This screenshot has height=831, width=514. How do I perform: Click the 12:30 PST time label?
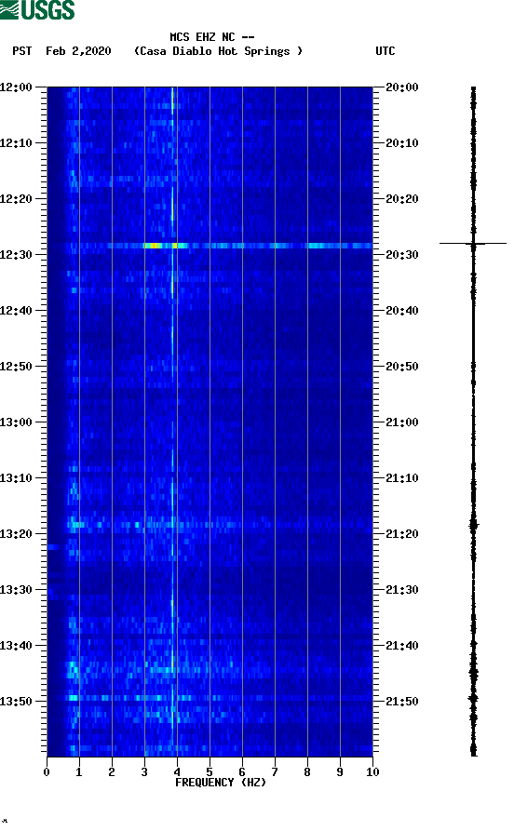(x=16, y=255)
